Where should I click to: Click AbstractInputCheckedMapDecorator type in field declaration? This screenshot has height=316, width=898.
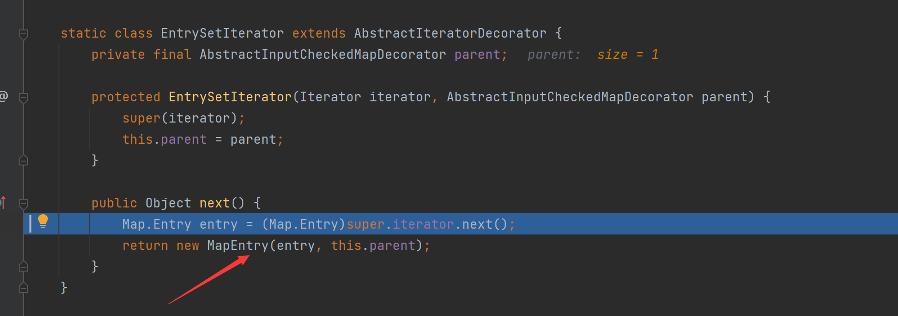coord(323,55)
